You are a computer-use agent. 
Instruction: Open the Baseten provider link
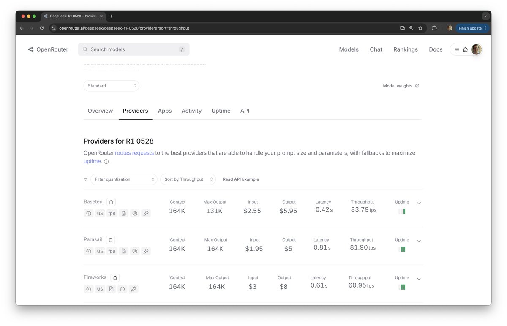(x=93, y=202)
